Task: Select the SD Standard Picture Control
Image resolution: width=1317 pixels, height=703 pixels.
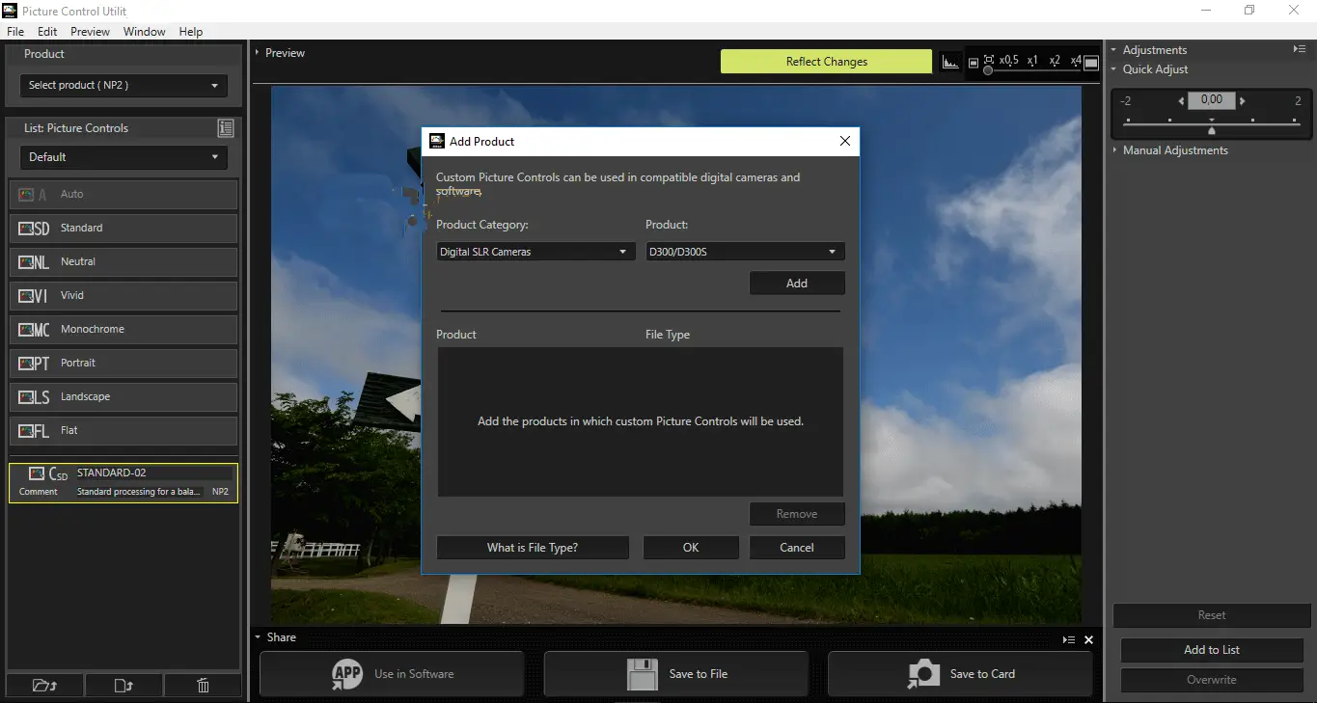Action: [x=123, y=229]
